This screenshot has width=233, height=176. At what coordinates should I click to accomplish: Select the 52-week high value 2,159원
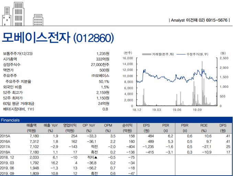[103, 92]
